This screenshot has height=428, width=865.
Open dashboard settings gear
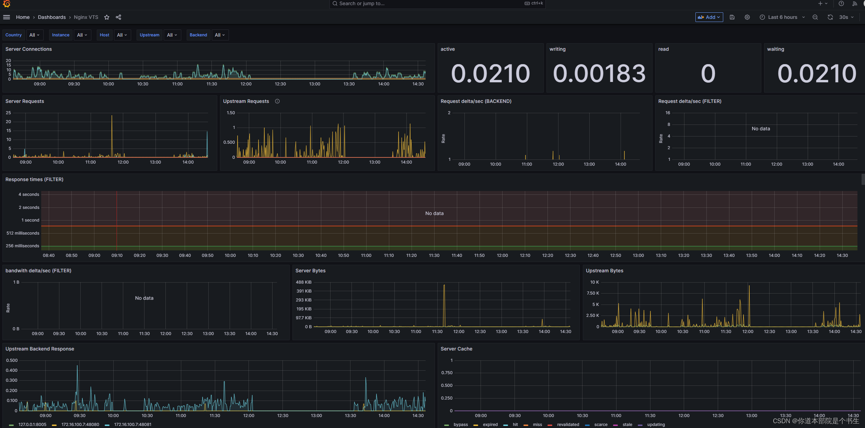(747, 17)
